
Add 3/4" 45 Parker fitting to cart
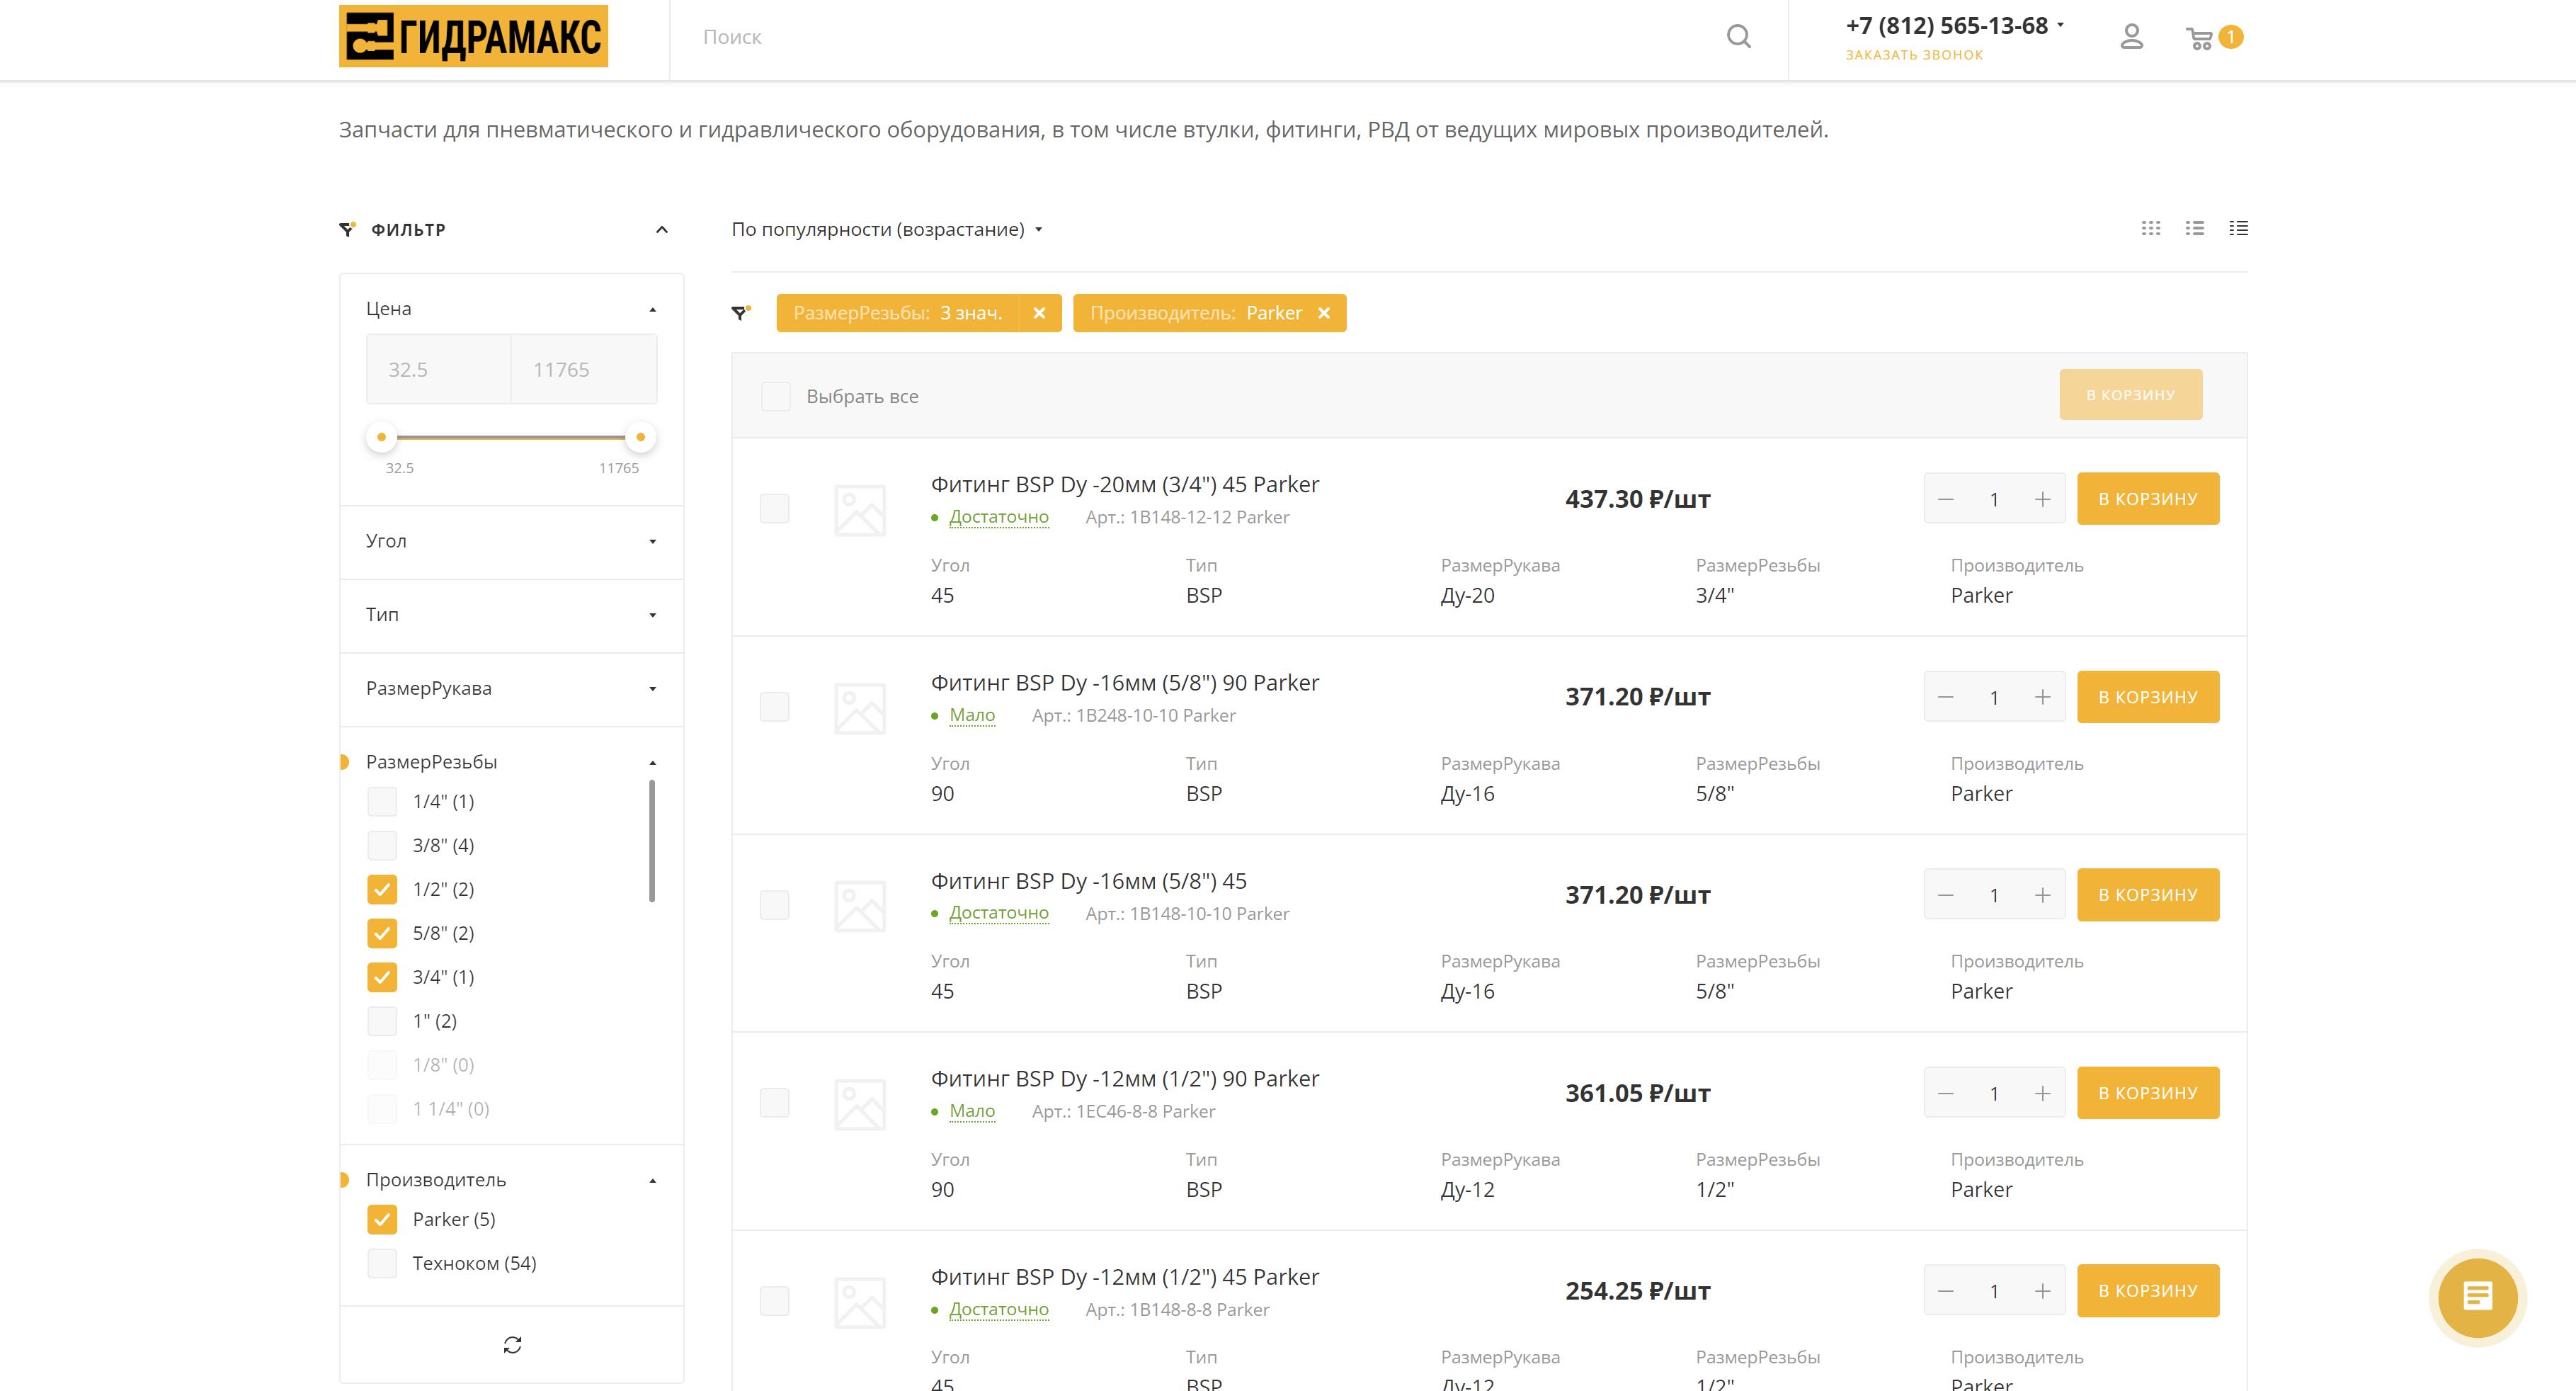click(2147, 499)
